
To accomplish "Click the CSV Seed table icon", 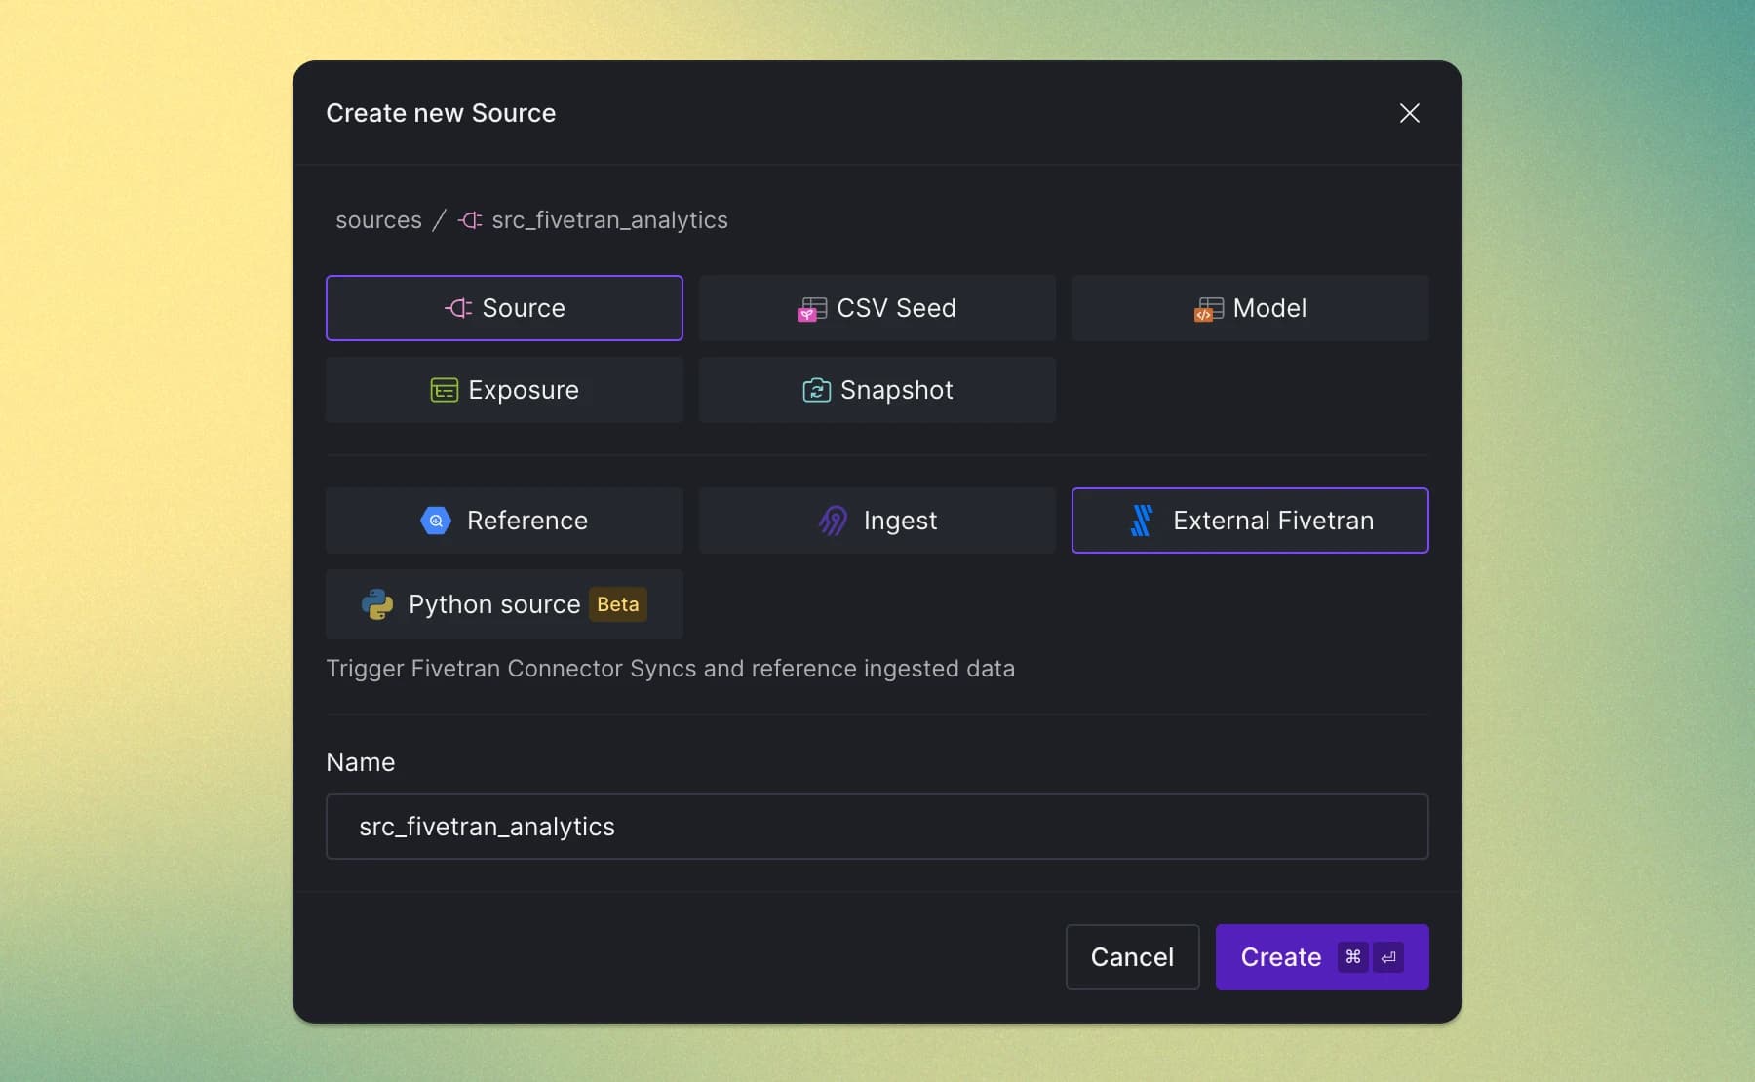I will click(x=811, y=309).
